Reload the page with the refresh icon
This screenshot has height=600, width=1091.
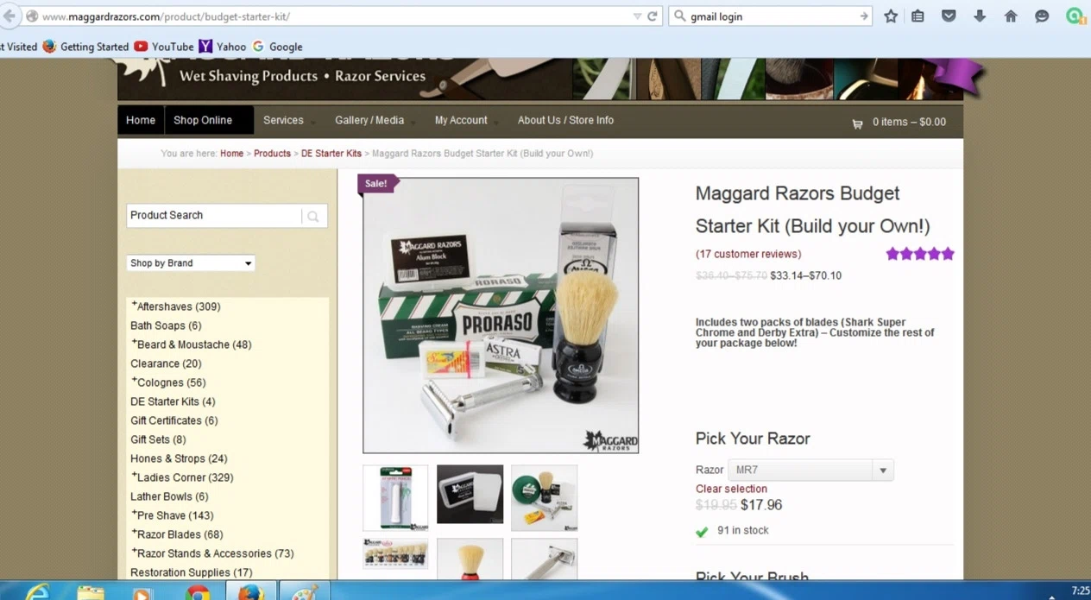tap(653, 16)
